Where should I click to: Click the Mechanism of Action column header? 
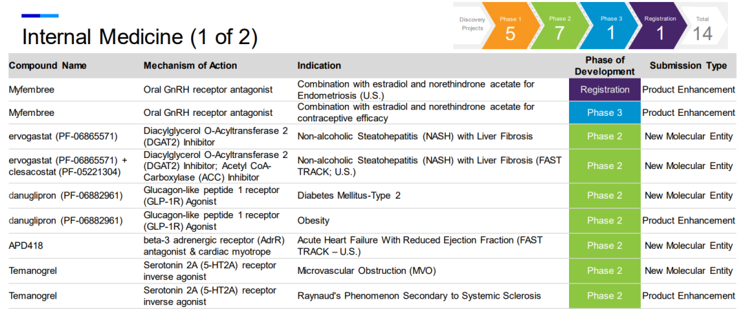click(190, 66)
